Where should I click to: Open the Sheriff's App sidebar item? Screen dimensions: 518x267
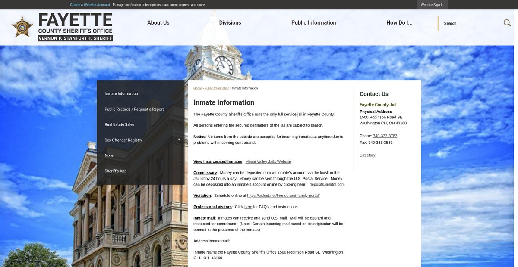click(140, 171)
